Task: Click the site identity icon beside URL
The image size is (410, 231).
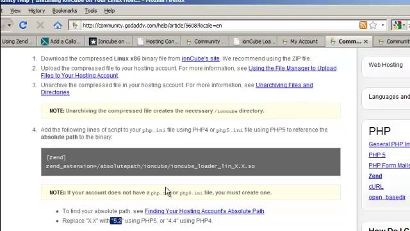Action: tap(75, 26)
